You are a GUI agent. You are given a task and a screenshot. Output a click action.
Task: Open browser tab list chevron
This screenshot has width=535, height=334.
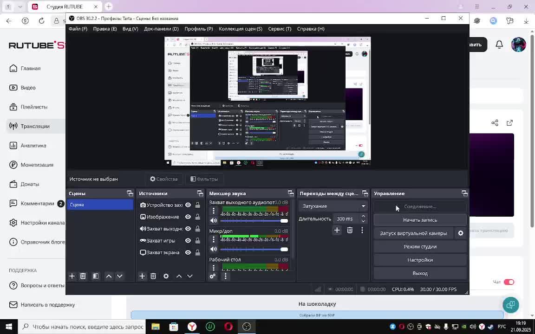(20, 6)
